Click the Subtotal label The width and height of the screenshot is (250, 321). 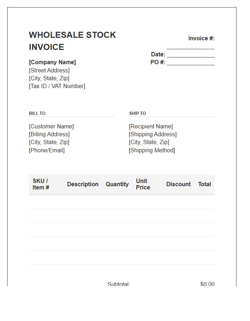(119, 284)
